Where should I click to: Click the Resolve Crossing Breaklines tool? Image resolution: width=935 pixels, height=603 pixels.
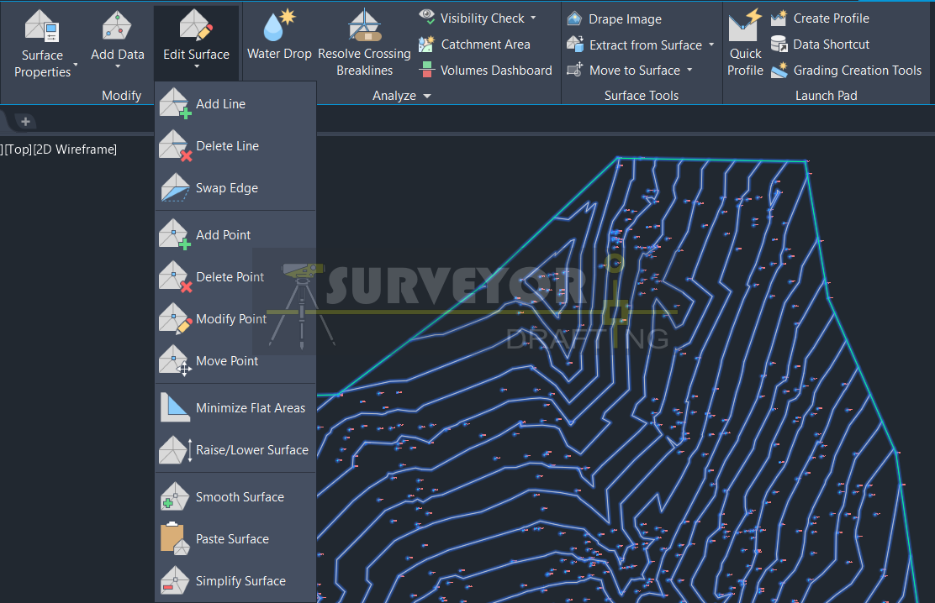click(364, 38)
